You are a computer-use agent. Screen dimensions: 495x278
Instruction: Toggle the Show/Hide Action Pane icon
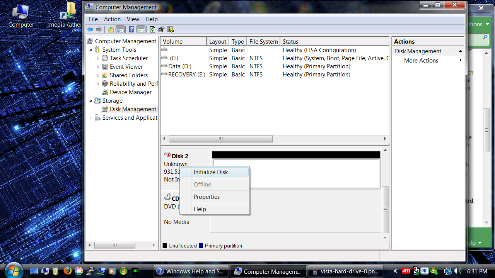tap(141, 29)
